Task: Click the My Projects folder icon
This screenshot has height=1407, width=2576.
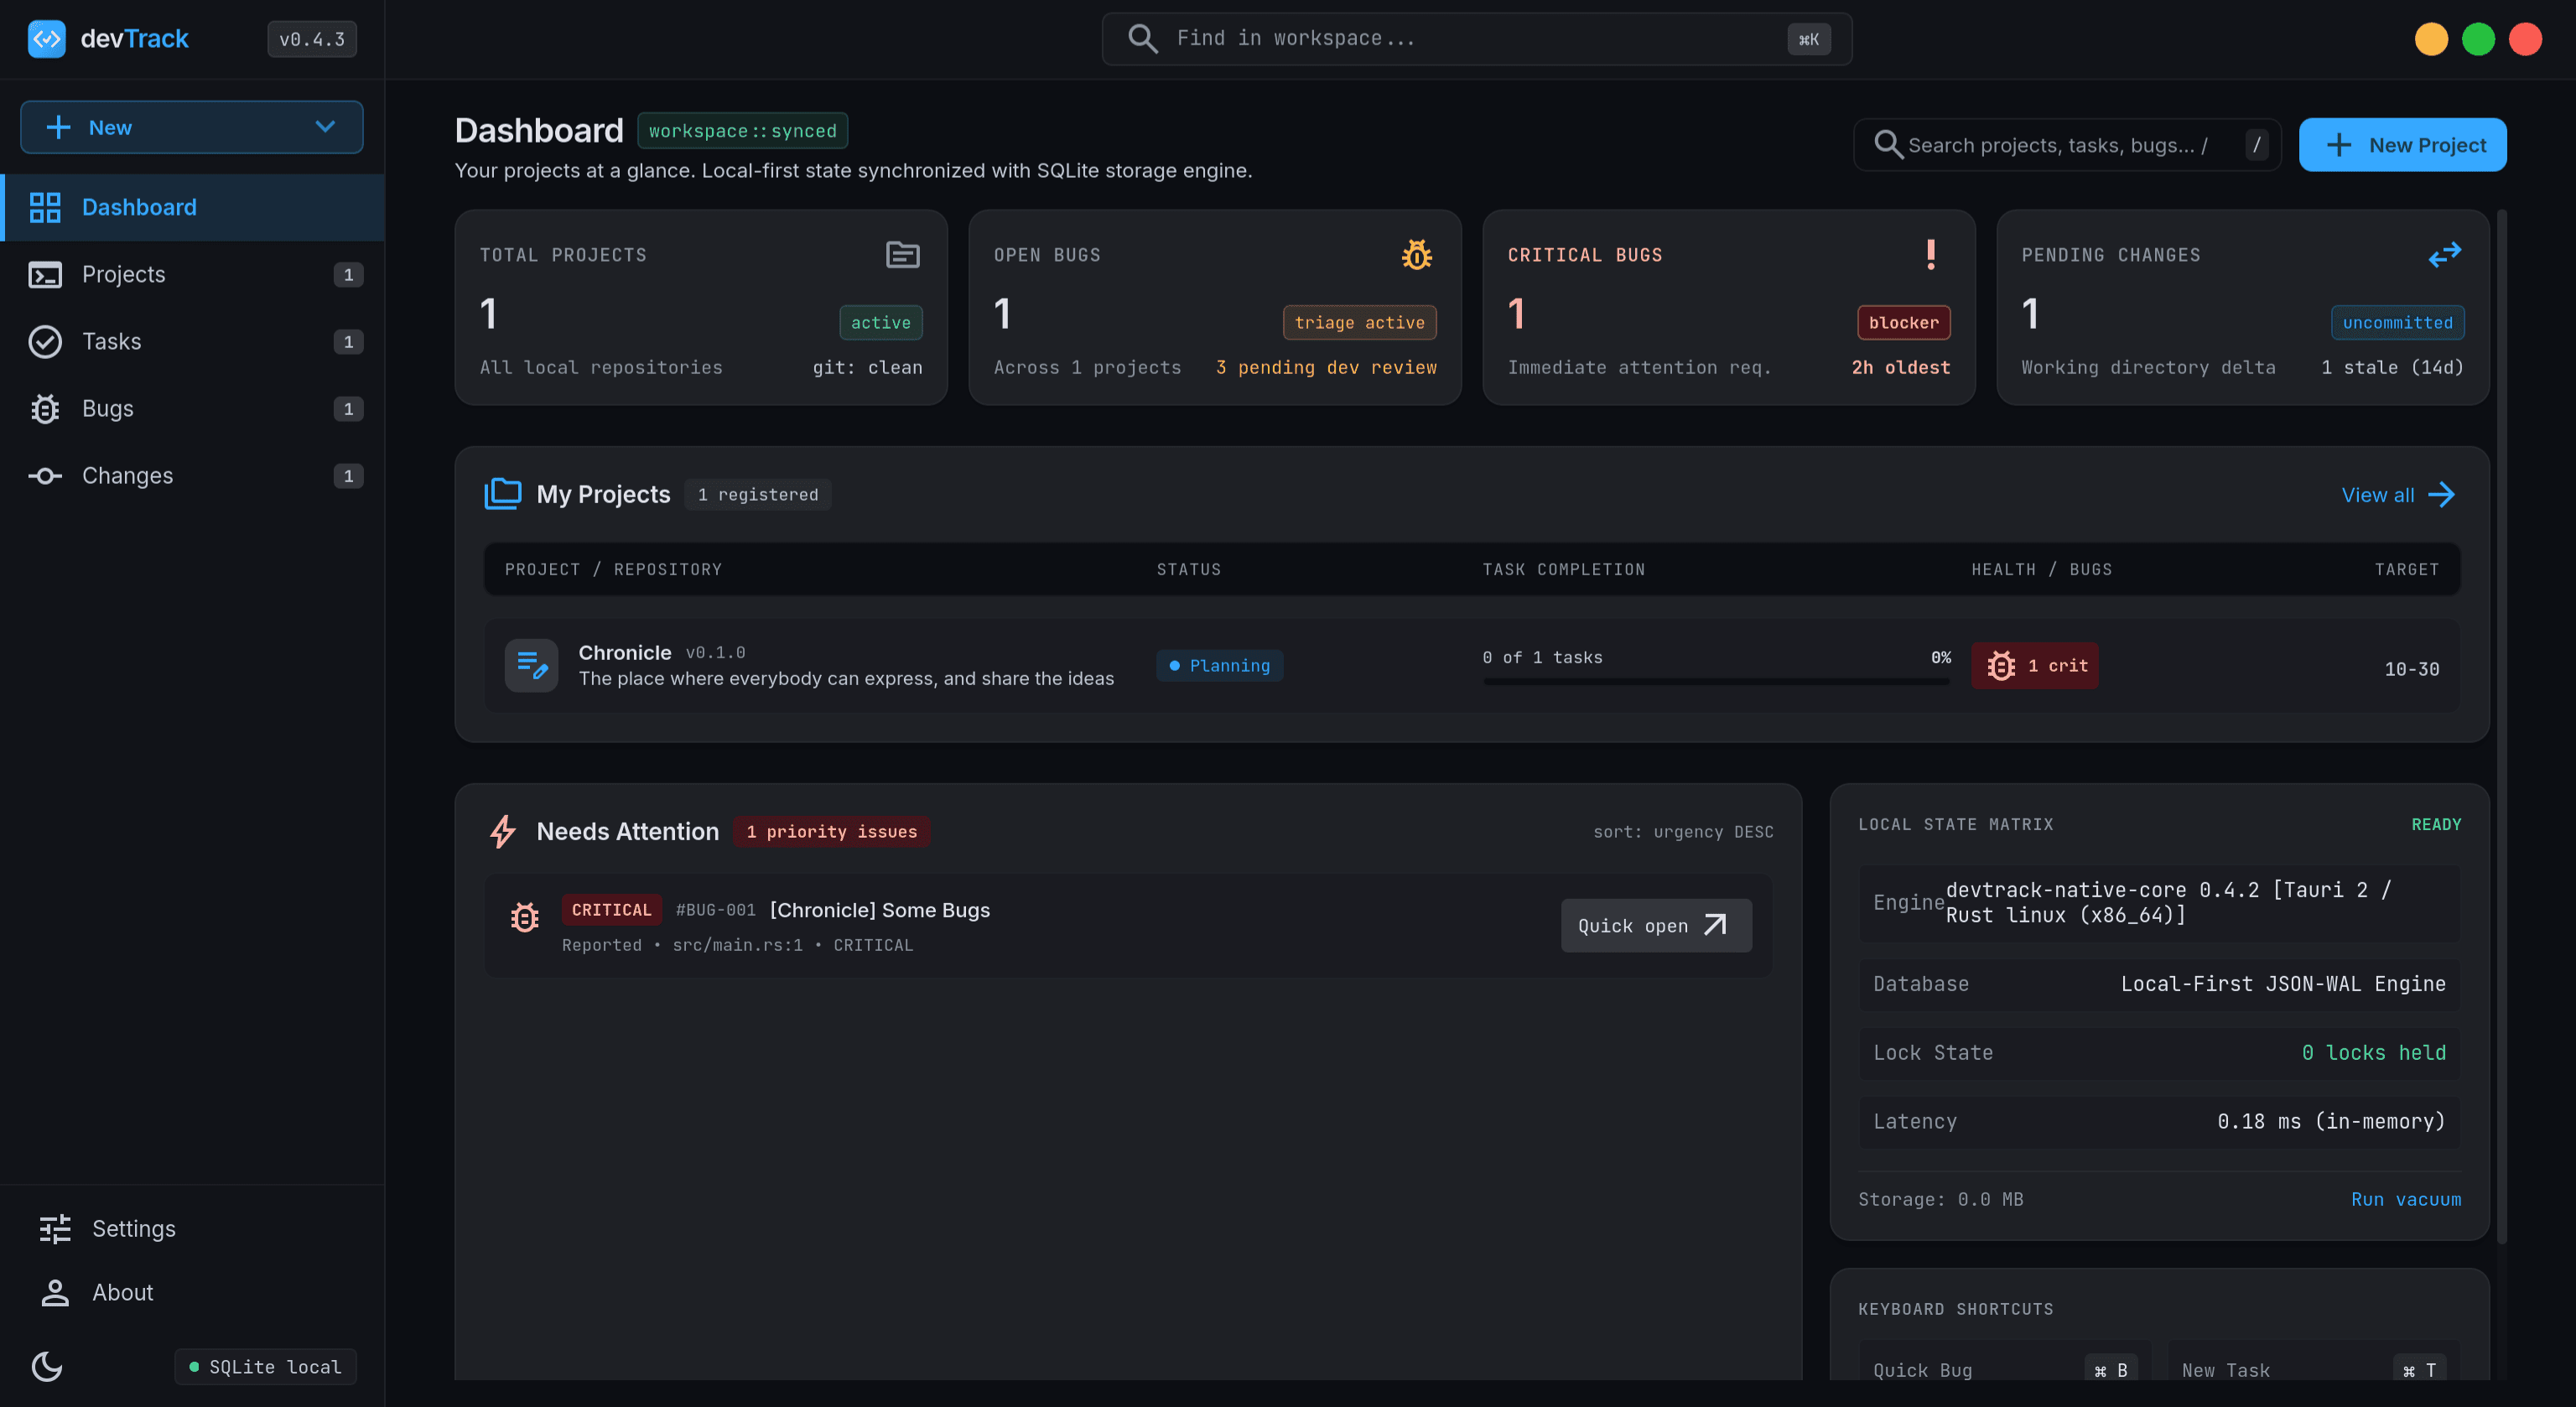Action: pyautogui.click(x=503, y=494)
